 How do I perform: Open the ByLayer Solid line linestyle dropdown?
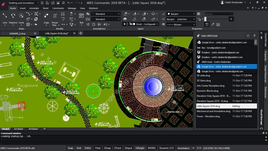tap(181, 19)
